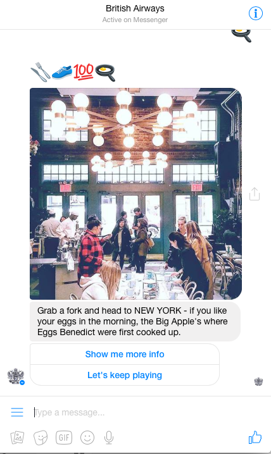Open the sticker picker icon
The height and width of the screenshot is (454, 271).
coord(41,438)
